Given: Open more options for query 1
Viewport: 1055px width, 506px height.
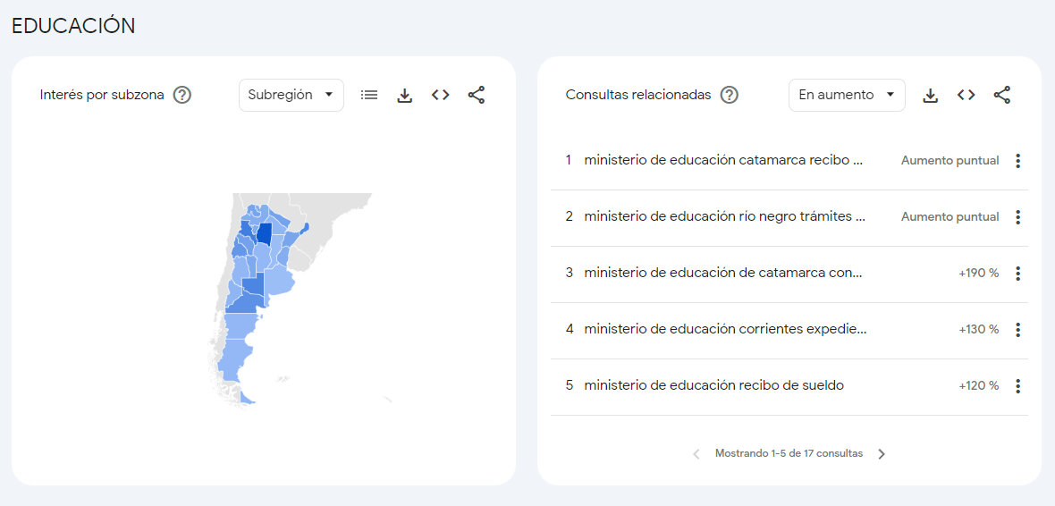Looking at the screenshot, I should (1017, 161).
